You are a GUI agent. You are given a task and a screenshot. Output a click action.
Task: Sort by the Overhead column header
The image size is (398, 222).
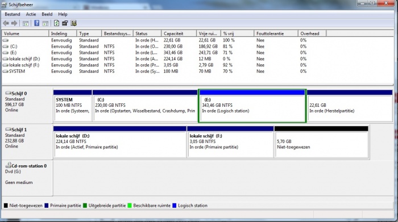312,33
